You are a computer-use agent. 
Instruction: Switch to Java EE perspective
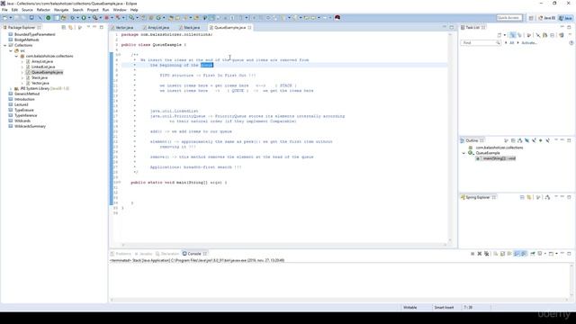point(546,18)
